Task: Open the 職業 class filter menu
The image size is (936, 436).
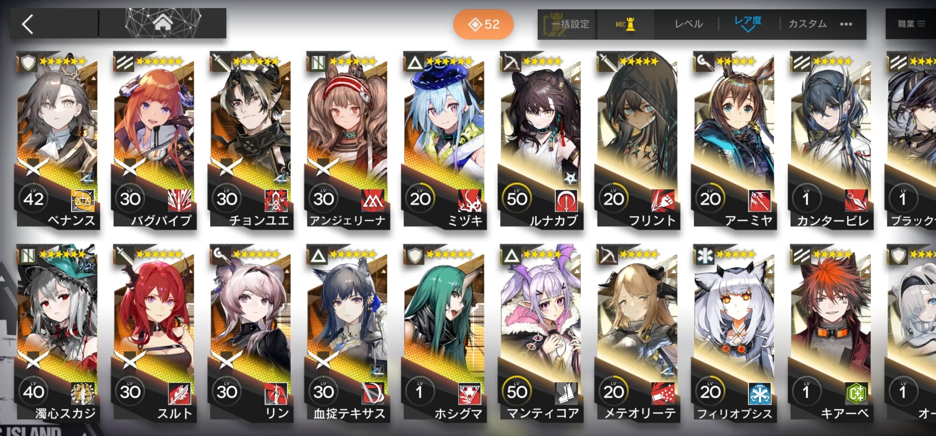Action: point(911,24)
